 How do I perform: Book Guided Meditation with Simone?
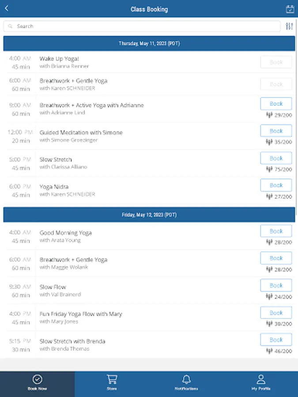click(x=276, y=131)
